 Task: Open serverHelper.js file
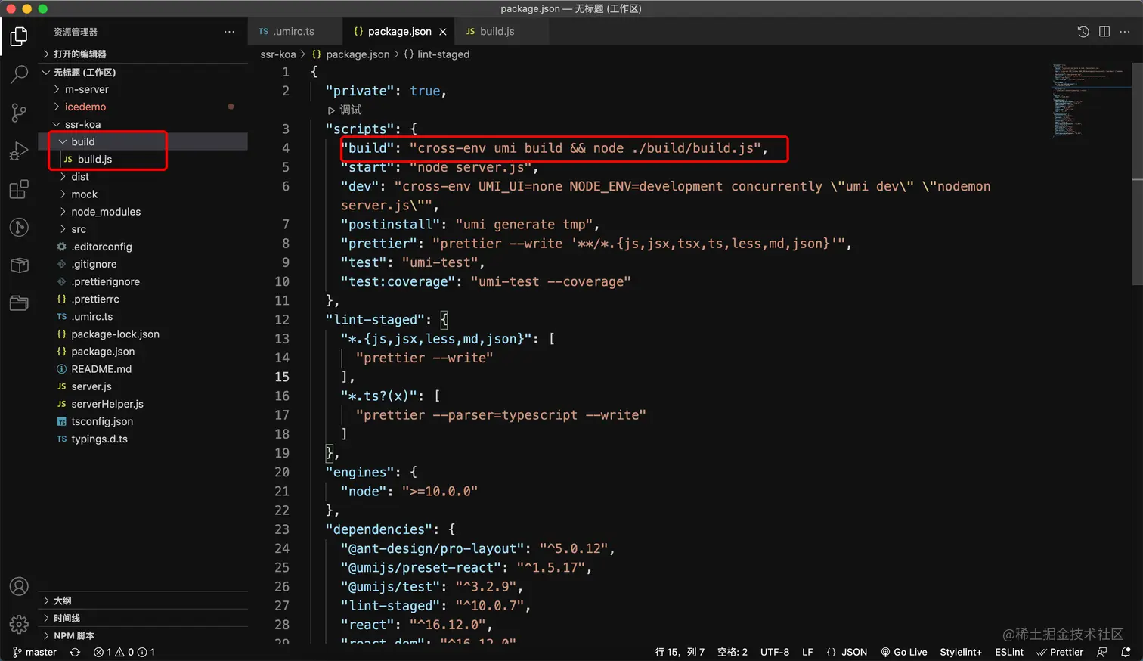point(144,404)
